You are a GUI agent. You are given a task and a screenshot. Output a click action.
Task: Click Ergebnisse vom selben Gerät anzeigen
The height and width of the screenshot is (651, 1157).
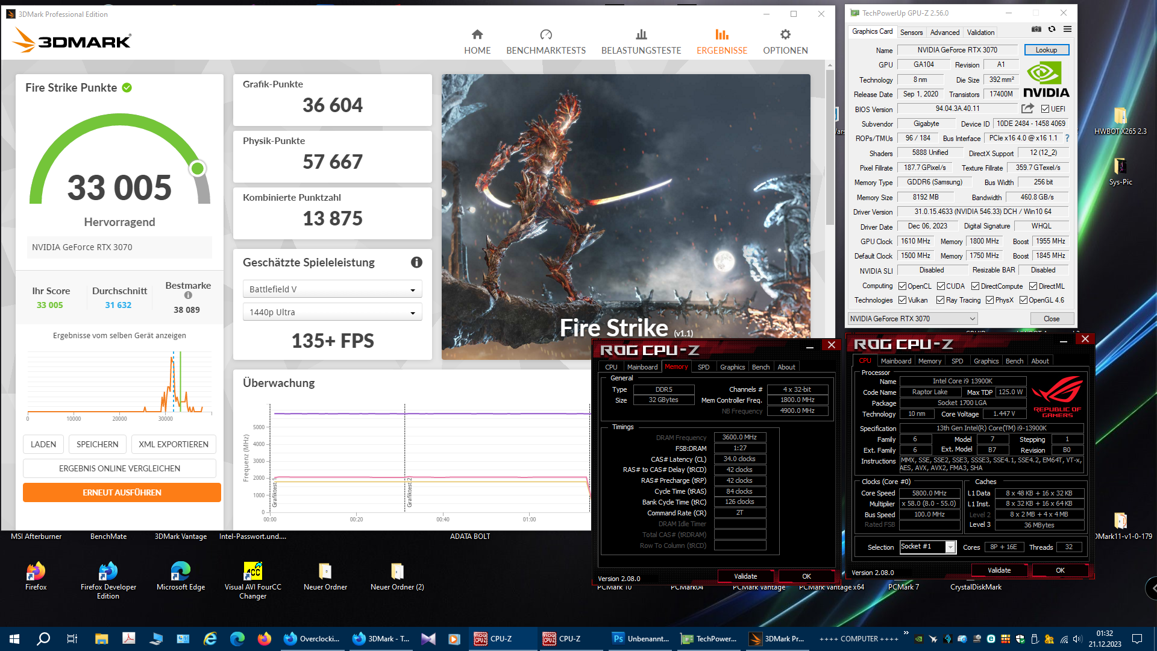point(119,336)
